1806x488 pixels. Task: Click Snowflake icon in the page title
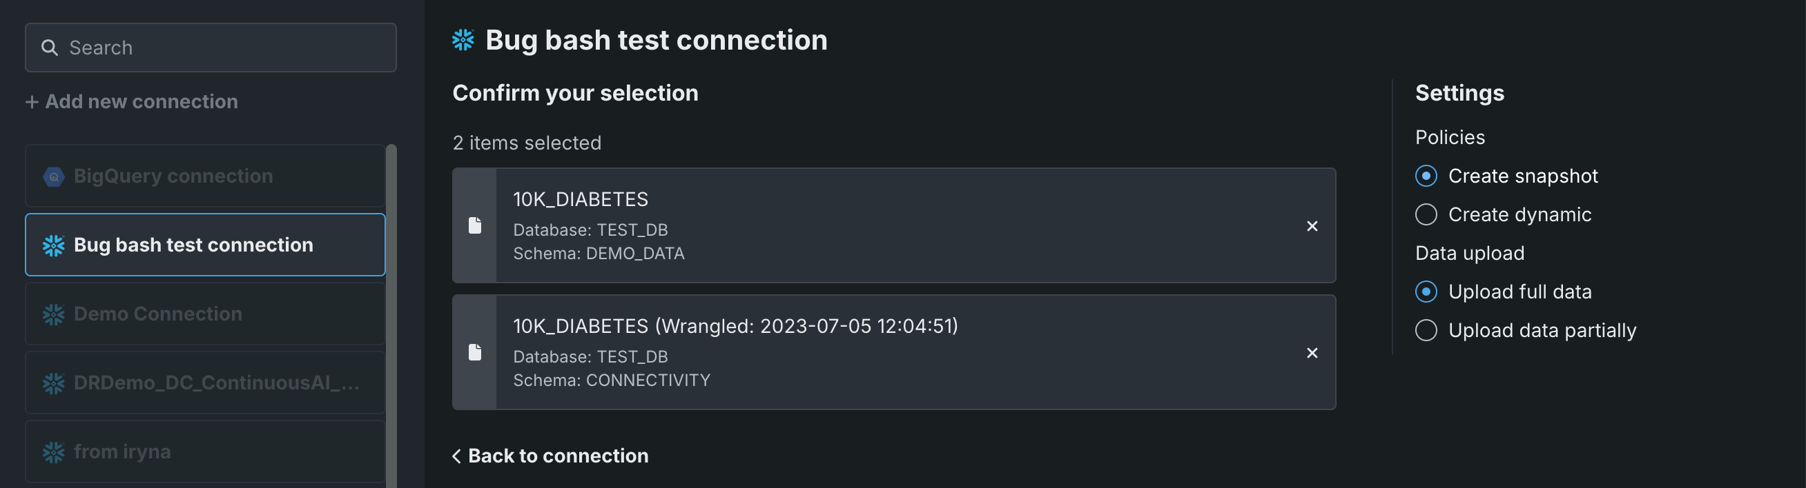463,40
